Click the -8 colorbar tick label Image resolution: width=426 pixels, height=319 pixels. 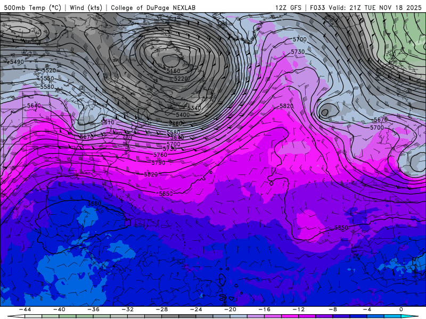pyautogui.click(x=333, y=309)
